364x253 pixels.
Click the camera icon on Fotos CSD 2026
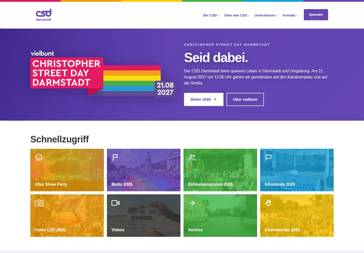pyautogui.click(x=39, y=203)
